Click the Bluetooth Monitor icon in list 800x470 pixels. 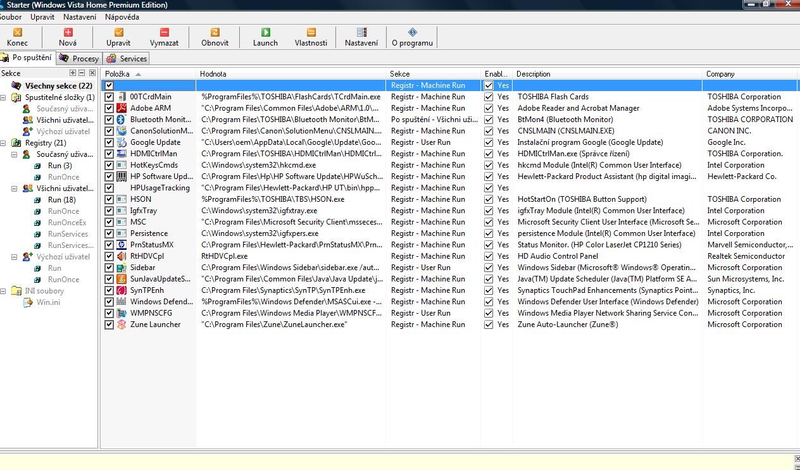(x=122, y=120)
